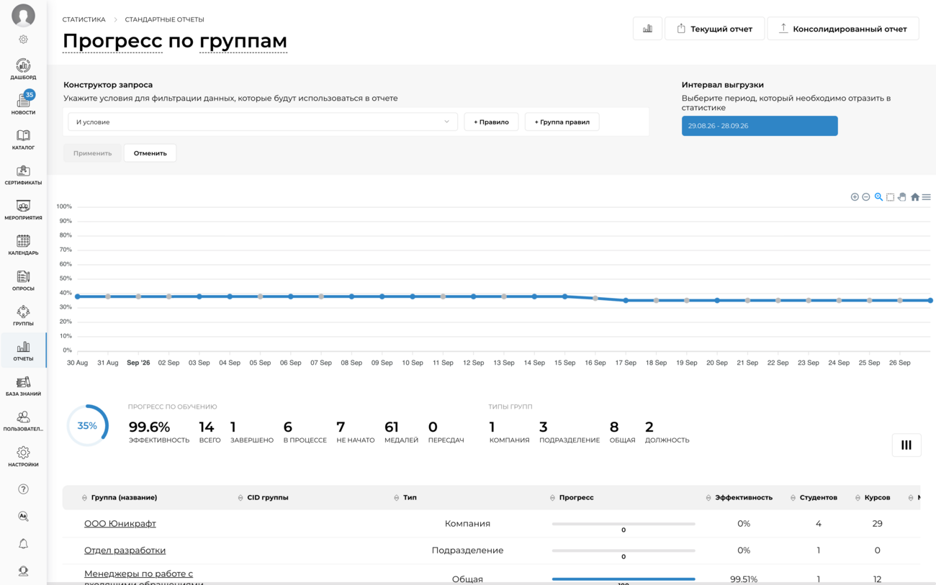Reset chart zoom with home icon
Viewport: 936px width, 585px height.
coord(915,197)
